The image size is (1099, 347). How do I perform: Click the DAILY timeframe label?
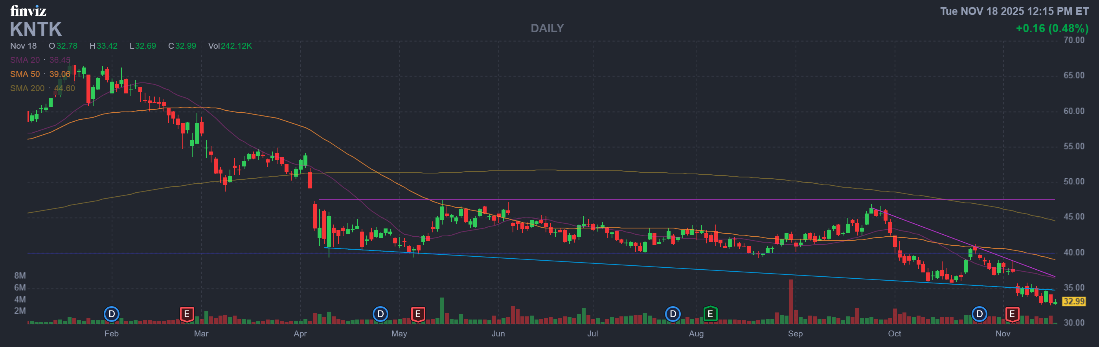point(547,28)
